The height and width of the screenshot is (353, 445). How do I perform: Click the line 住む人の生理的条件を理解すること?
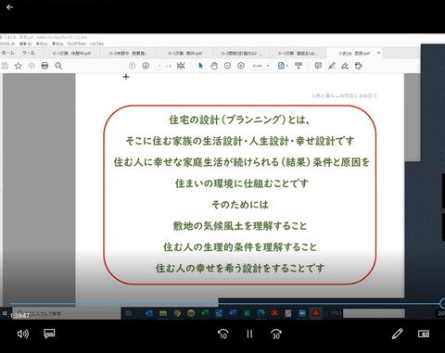tap(240, 247)
